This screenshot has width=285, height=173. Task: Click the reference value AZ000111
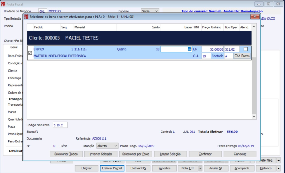(x=99, y=138)
